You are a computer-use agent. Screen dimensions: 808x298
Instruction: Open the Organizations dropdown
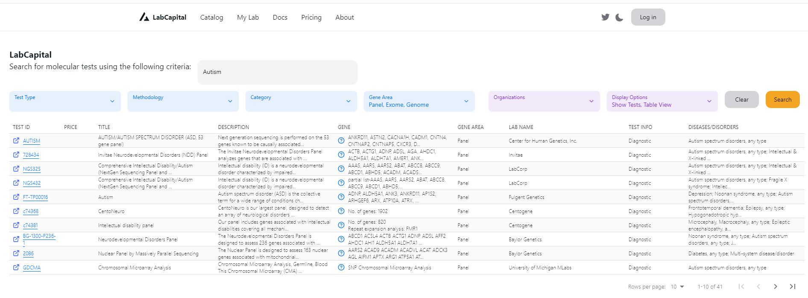click(x=544, y=101)
